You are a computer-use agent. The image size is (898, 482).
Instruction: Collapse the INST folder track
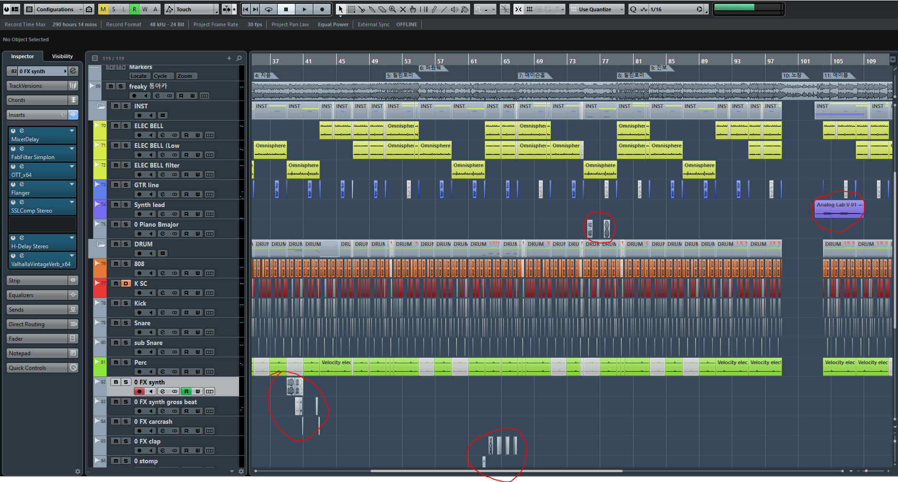click(101, 106)
